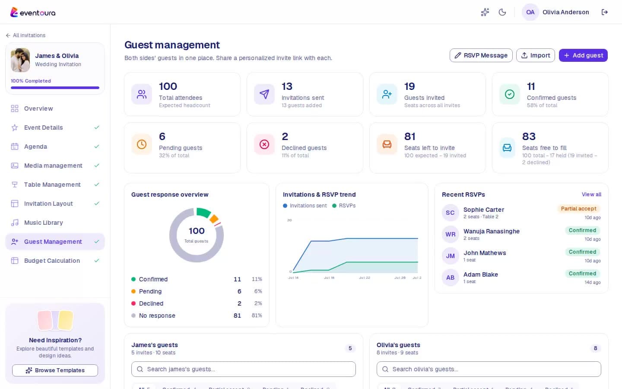Click the Add guest button

pyautogui.click(x=583, y=55)
